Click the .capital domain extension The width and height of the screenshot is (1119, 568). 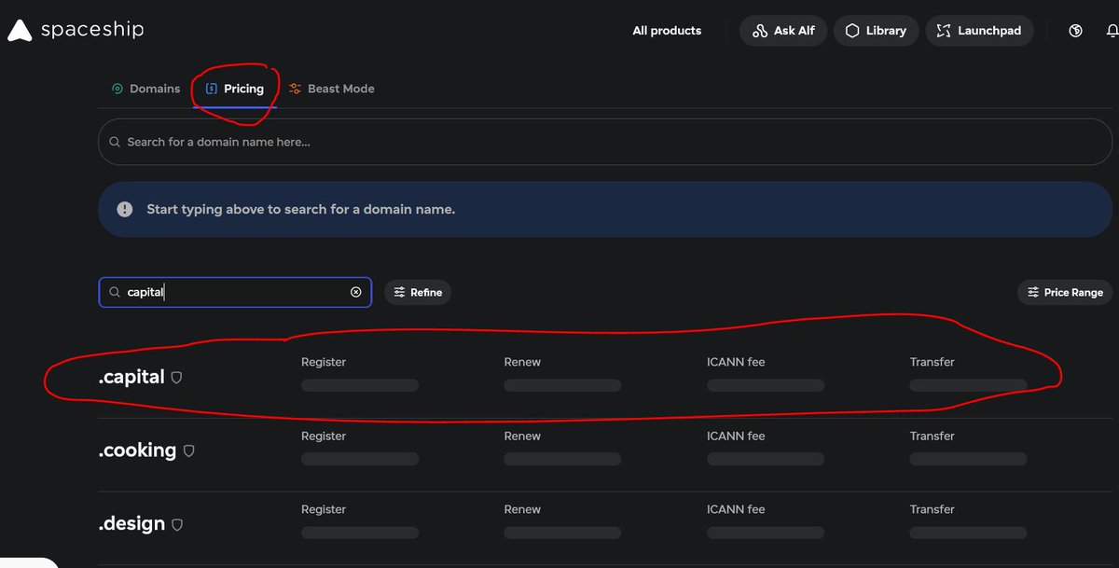click(131, 377)
